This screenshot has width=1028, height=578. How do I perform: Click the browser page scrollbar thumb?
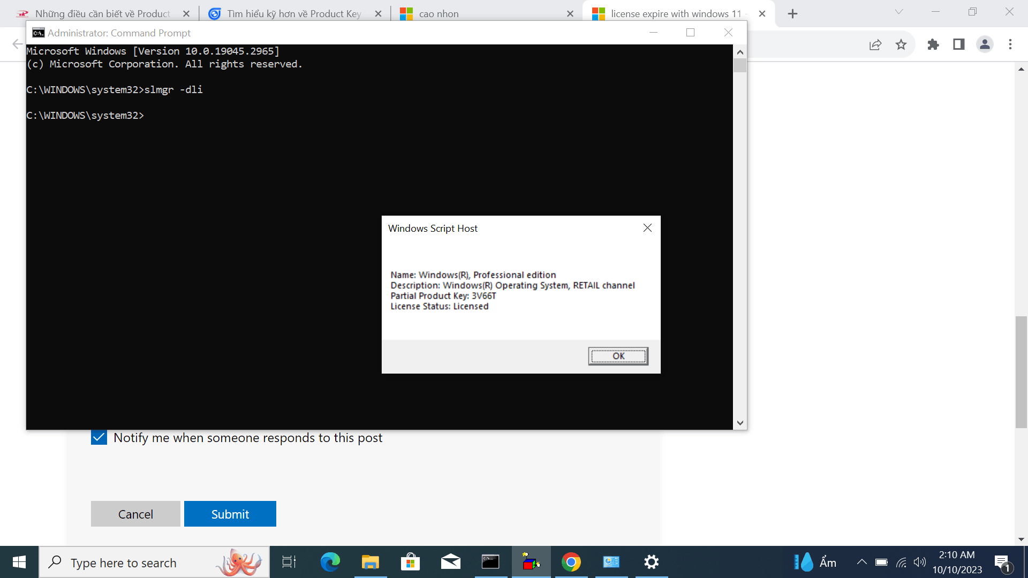tap(1022, 372)
